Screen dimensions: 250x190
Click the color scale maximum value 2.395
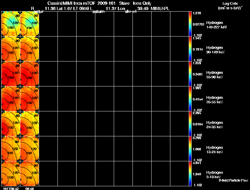click(197, 113)
